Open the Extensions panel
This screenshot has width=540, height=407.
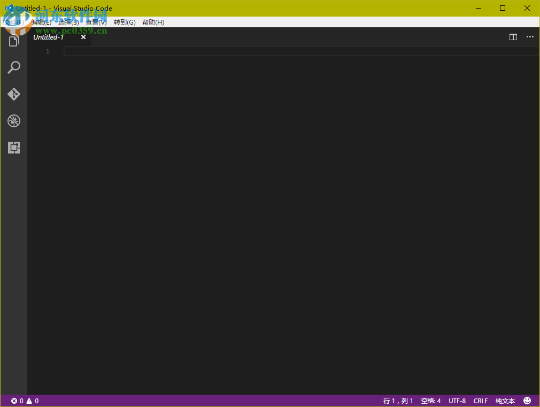click(x=13, y=148)
